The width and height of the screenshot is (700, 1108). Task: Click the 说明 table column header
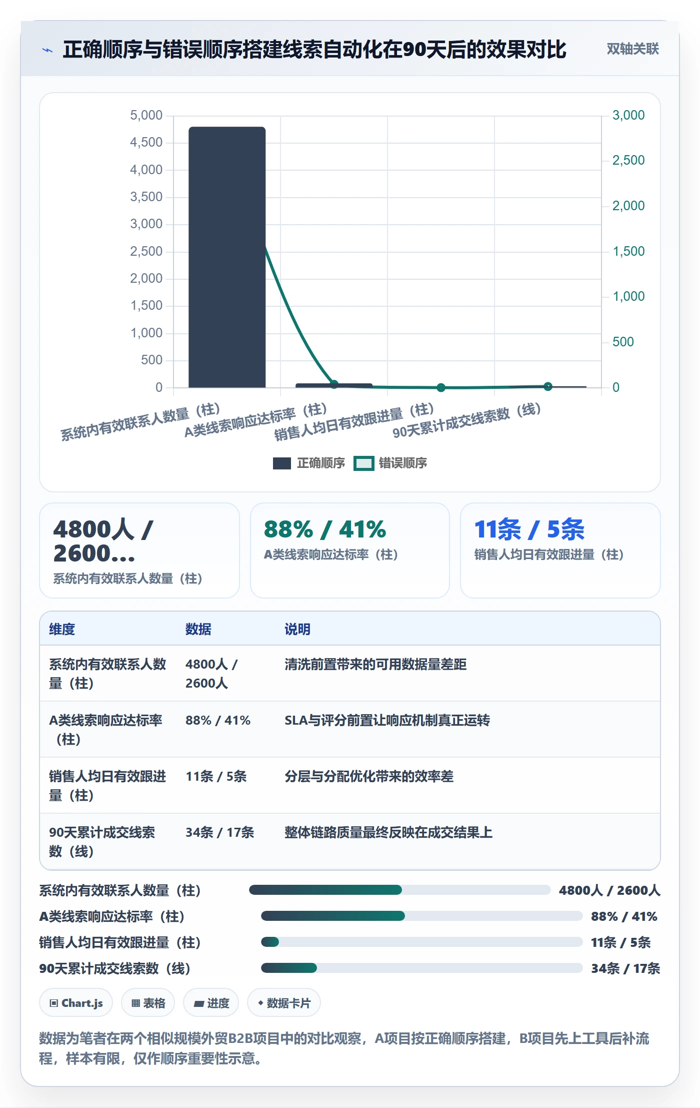pos(297,629)
